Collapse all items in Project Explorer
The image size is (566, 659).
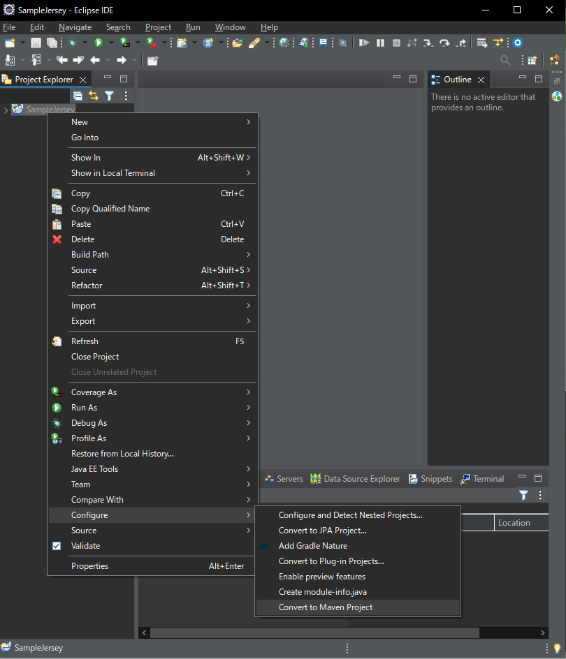click(x=78, y=96)
